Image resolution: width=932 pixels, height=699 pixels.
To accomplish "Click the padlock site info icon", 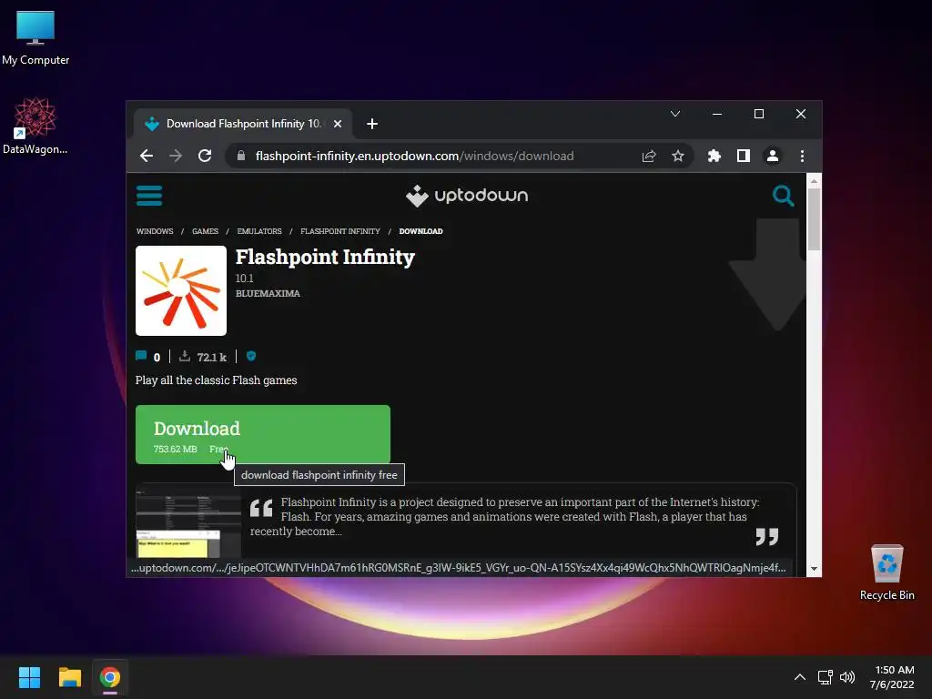I will pyautogui.click(x=240, y=156).
